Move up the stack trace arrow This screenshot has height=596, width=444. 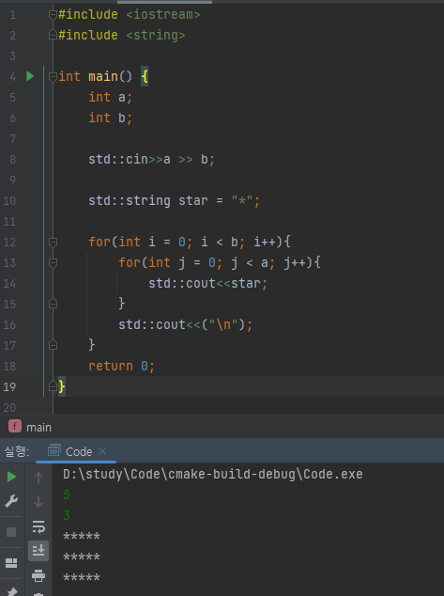tap(38, 477)
